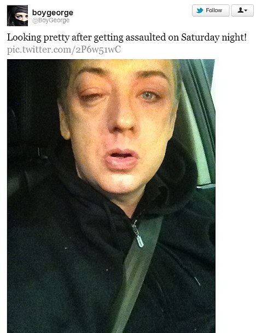This screenshot has width=256, height=333.
Task: Follow the @BoyGeorge account
Action: point(211,10)
